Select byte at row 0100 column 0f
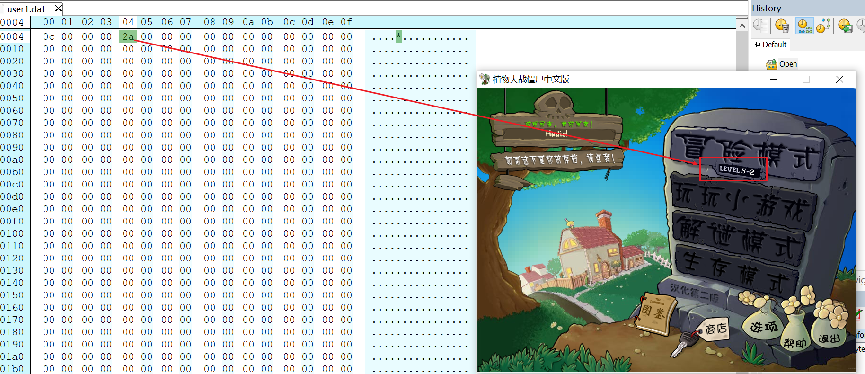865x374 pixels. click(x=346, y=233)
